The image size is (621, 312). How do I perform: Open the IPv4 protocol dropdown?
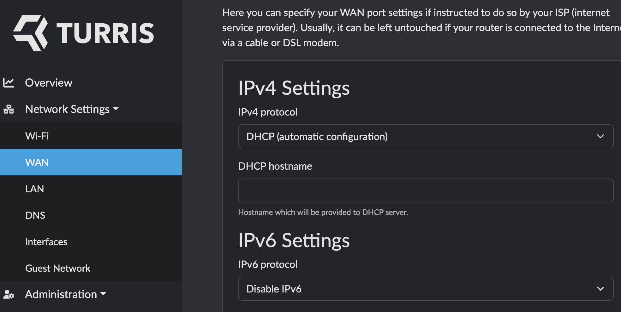(x=426, y=136)
